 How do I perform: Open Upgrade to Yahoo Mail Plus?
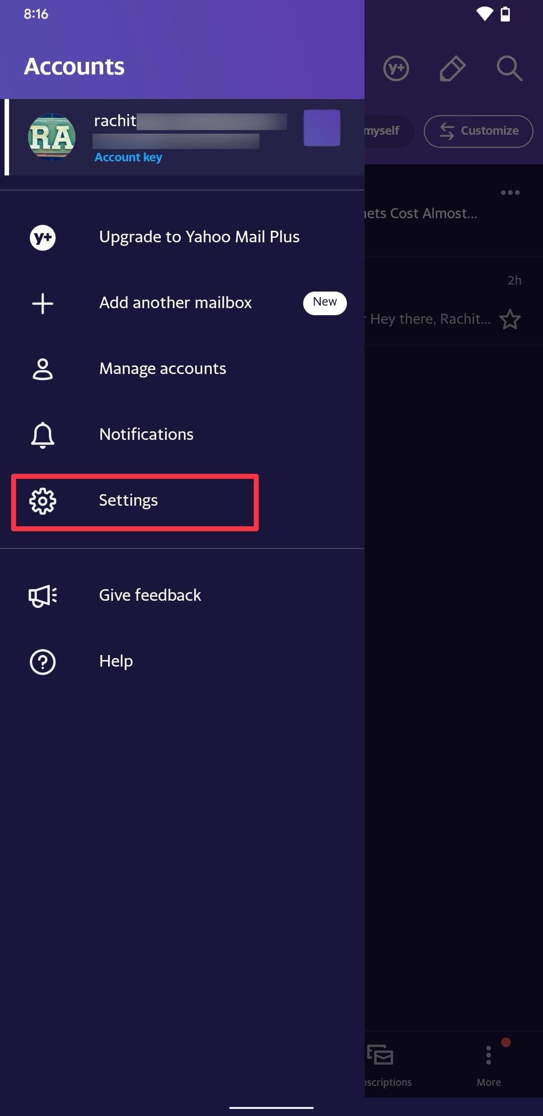click(x=199, y=237)
